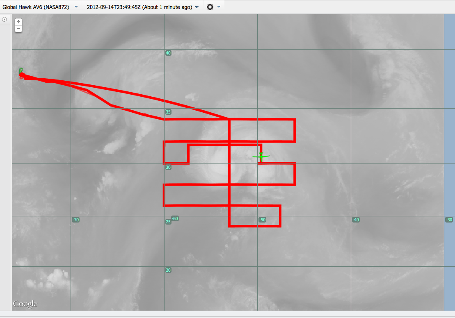Click the latitude 30 grid label
Viewport: 455px width, 318px height.
[x=168, y=167]
